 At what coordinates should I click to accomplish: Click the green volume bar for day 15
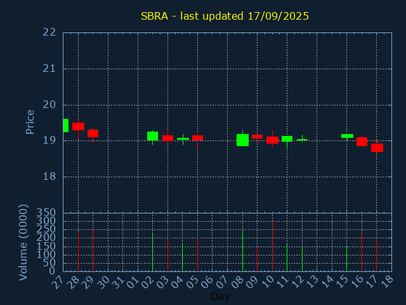347,259
